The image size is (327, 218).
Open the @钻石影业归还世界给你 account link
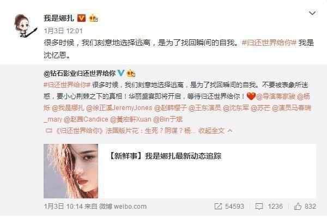[x=80, y=74]
